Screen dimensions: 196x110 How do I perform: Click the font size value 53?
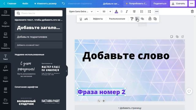point(104,12)
